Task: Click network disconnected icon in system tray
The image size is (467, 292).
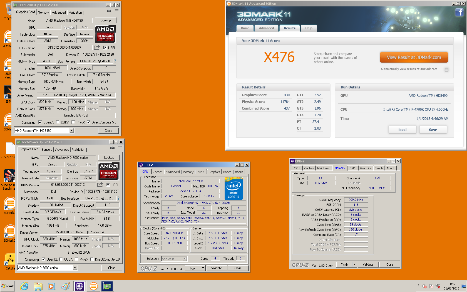Action: tap(438, 286)
